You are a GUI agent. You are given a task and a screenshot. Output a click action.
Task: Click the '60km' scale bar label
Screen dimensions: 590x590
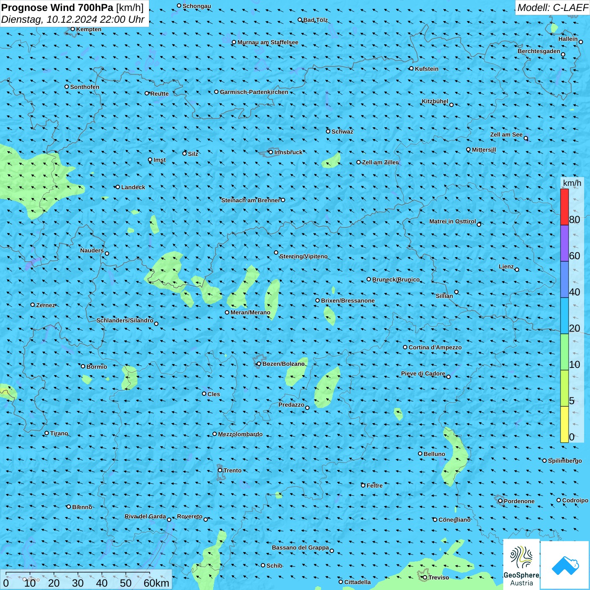click(156, 583)
